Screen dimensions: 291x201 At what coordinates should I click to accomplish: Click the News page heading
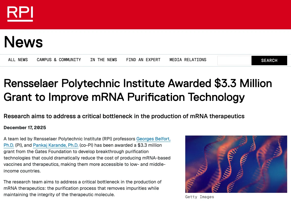(x=23, y=42)
